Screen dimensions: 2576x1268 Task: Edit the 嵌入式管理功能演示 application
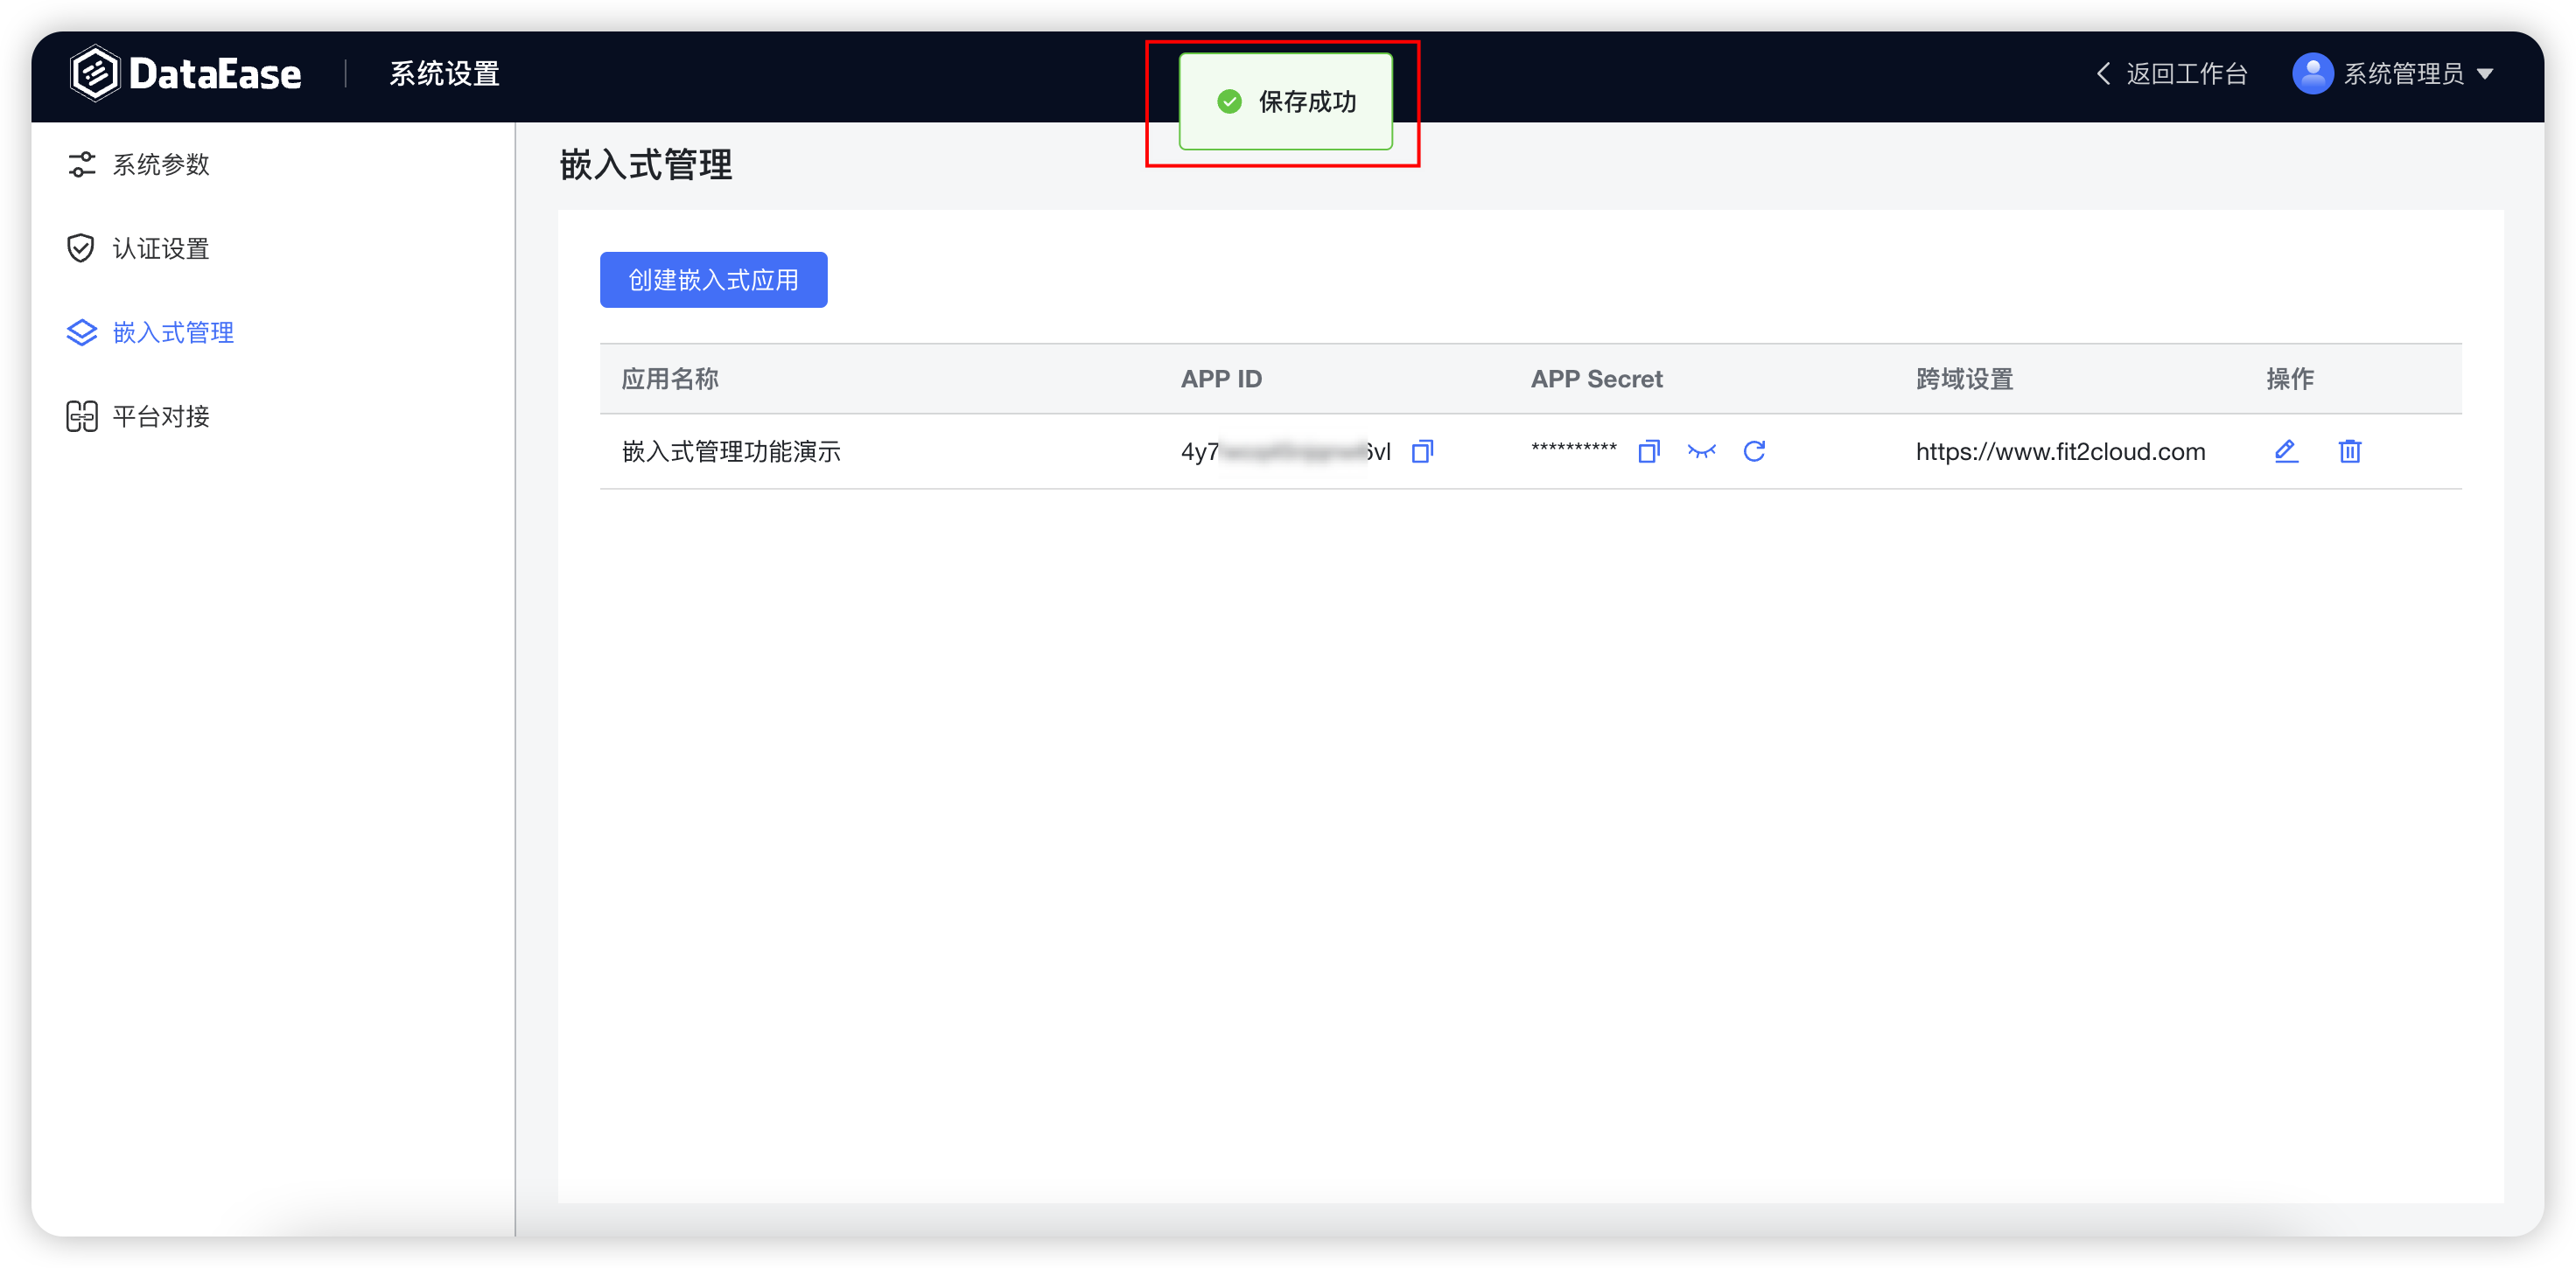tap(2286, 451)
